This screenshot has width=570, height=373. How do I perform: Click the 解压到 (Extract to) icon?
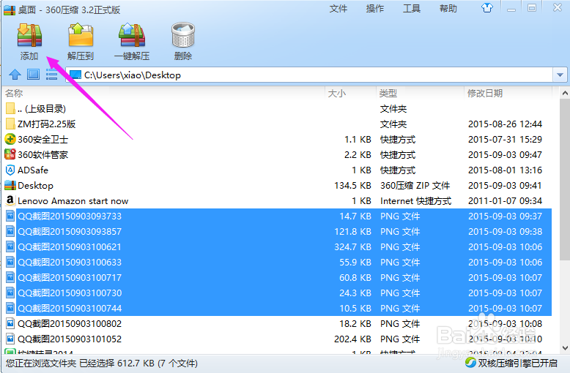[x=81, y=36]
